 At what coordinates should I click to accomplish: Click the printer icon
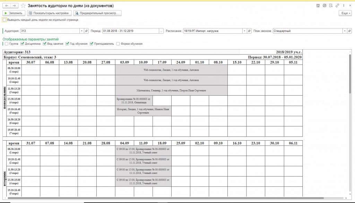point(324,6)
